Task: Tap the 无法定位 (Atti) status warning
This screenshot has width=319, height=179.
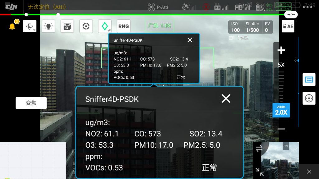Action: point(47,7)
